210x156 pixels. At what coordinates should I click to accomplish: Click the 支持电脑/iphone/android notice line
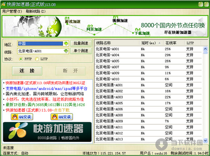[46, 88]
